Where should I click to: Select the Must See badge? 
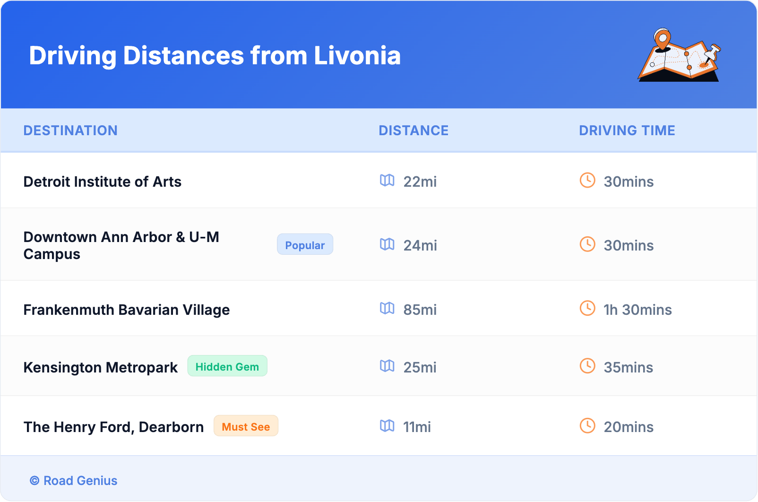tap(246, 426)
